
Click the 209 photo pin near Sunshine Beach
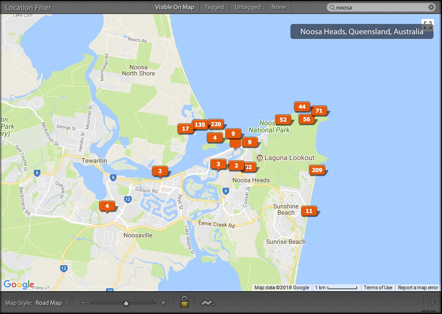click(316, 170)
